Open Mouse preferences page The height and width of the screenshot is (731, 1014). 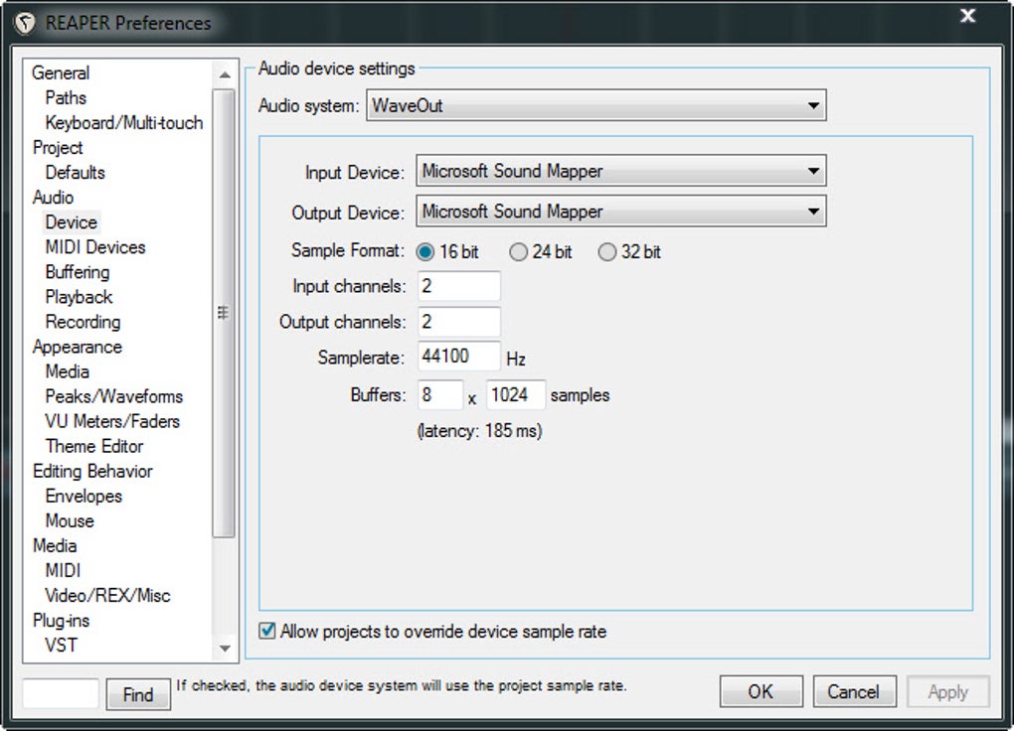tap(70, 521)
